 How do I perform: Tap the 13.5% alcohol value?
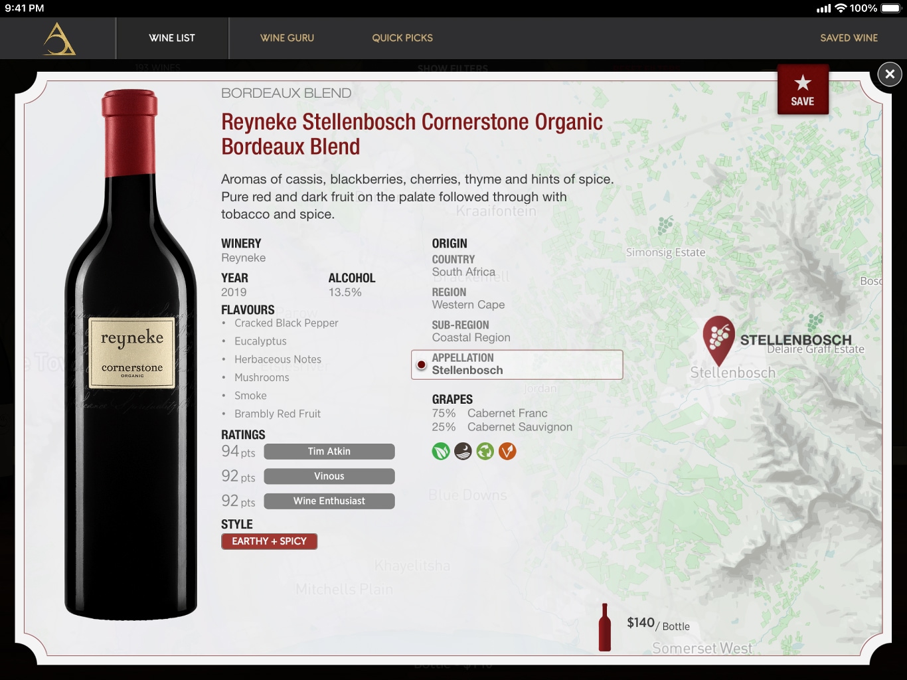click(345, 292)
